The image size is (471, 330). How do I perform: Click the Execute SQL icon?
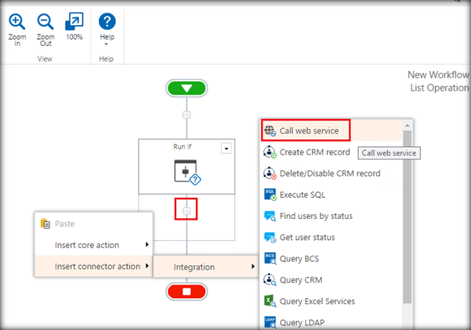pos(270,195)
